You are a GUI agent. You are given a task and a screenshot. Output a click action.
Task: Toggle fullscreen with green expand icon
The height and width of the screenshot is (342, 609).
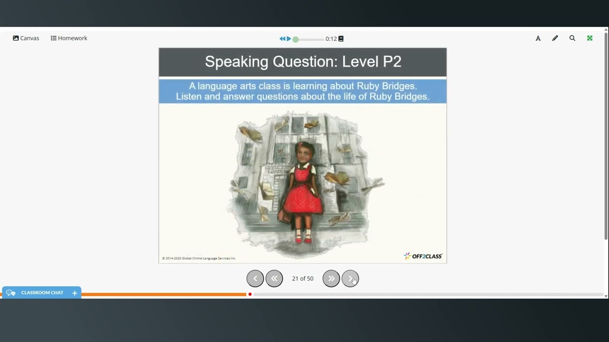pyautogui.click(x=590, y=38)
